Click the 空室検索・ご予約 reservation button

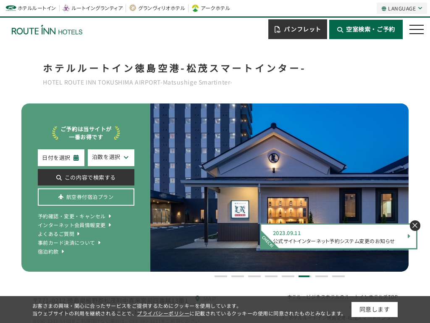[366, 29]
